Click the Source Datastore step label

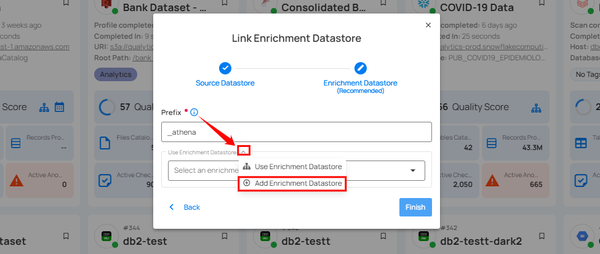(x=225, y=83)
